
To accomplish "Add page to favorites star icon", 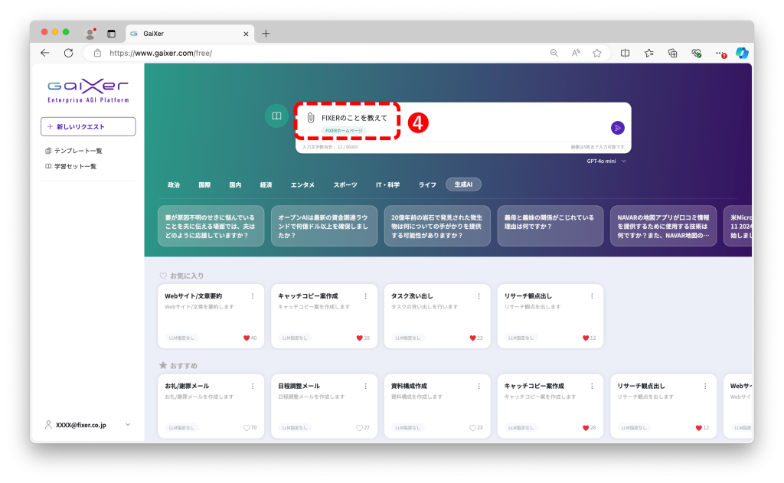I will tap(596, 53).
